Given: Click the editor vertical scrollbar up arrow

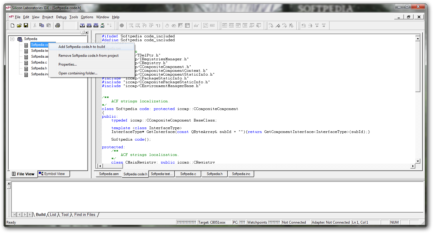Looking at the screenshot, I should click(418, 38).
